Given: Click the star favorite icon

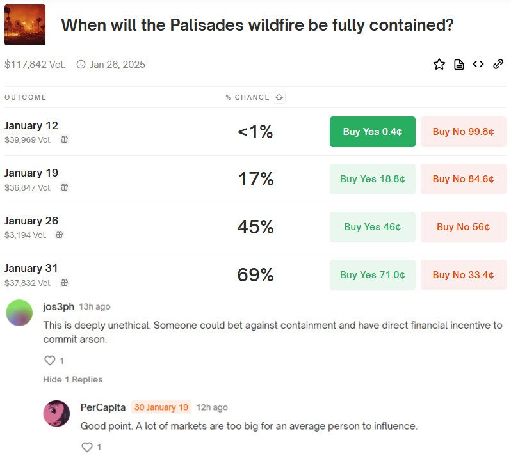Looking at the screenshot, I should (x=439, y=64).
